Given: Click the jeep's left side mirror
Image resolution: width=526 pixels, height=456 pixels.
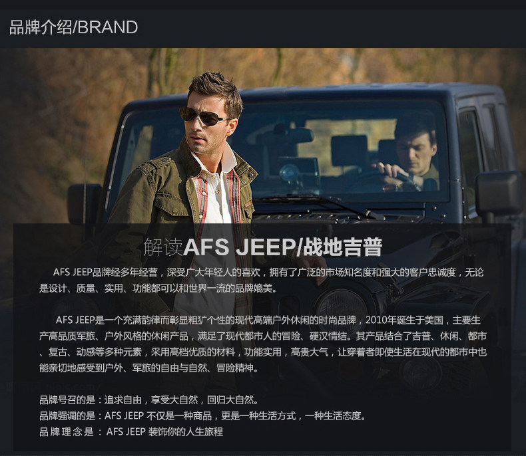Looking at the screenshot, I should coord(84,204).
